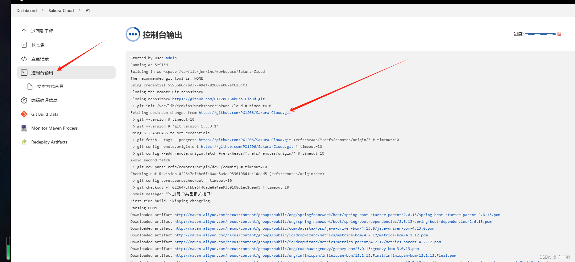Click the 控制台输出 page heading
This screenshot has width=575, height=262.
pyautogui.click(x=162, y=35)
